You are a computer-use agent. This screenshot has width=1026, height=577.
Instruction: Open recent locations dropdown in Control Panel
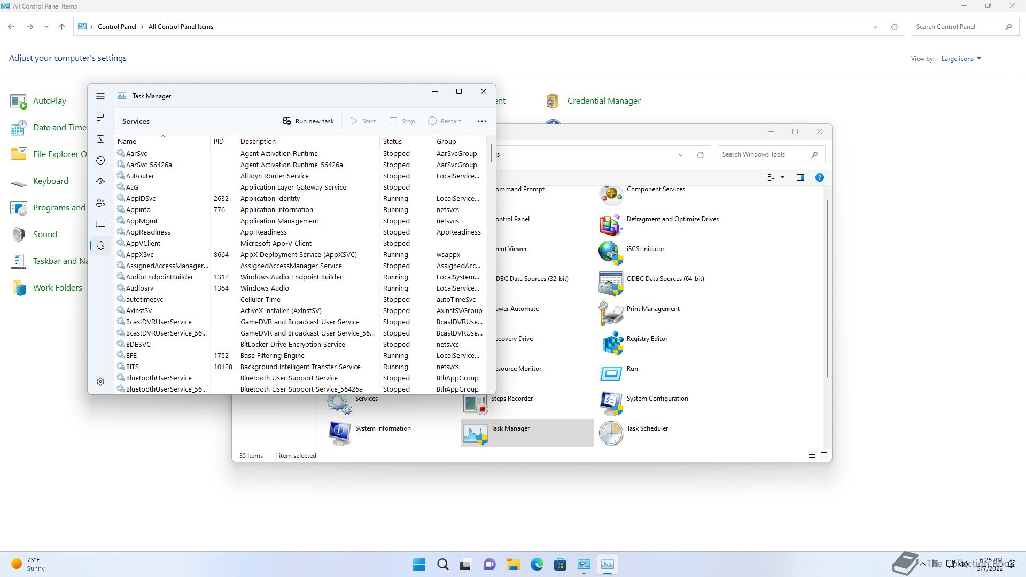click(46, 27)
